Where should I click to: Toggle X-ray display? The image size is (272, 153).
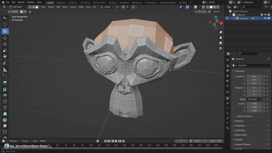[x=203, y=7]
